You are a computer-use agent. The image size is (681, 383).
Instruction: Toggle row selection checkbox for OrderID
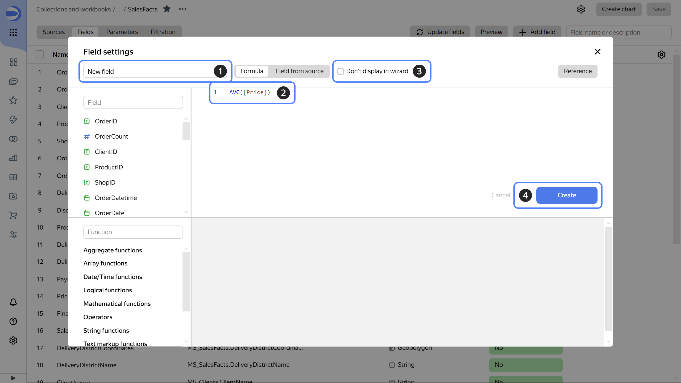(40, 72)
